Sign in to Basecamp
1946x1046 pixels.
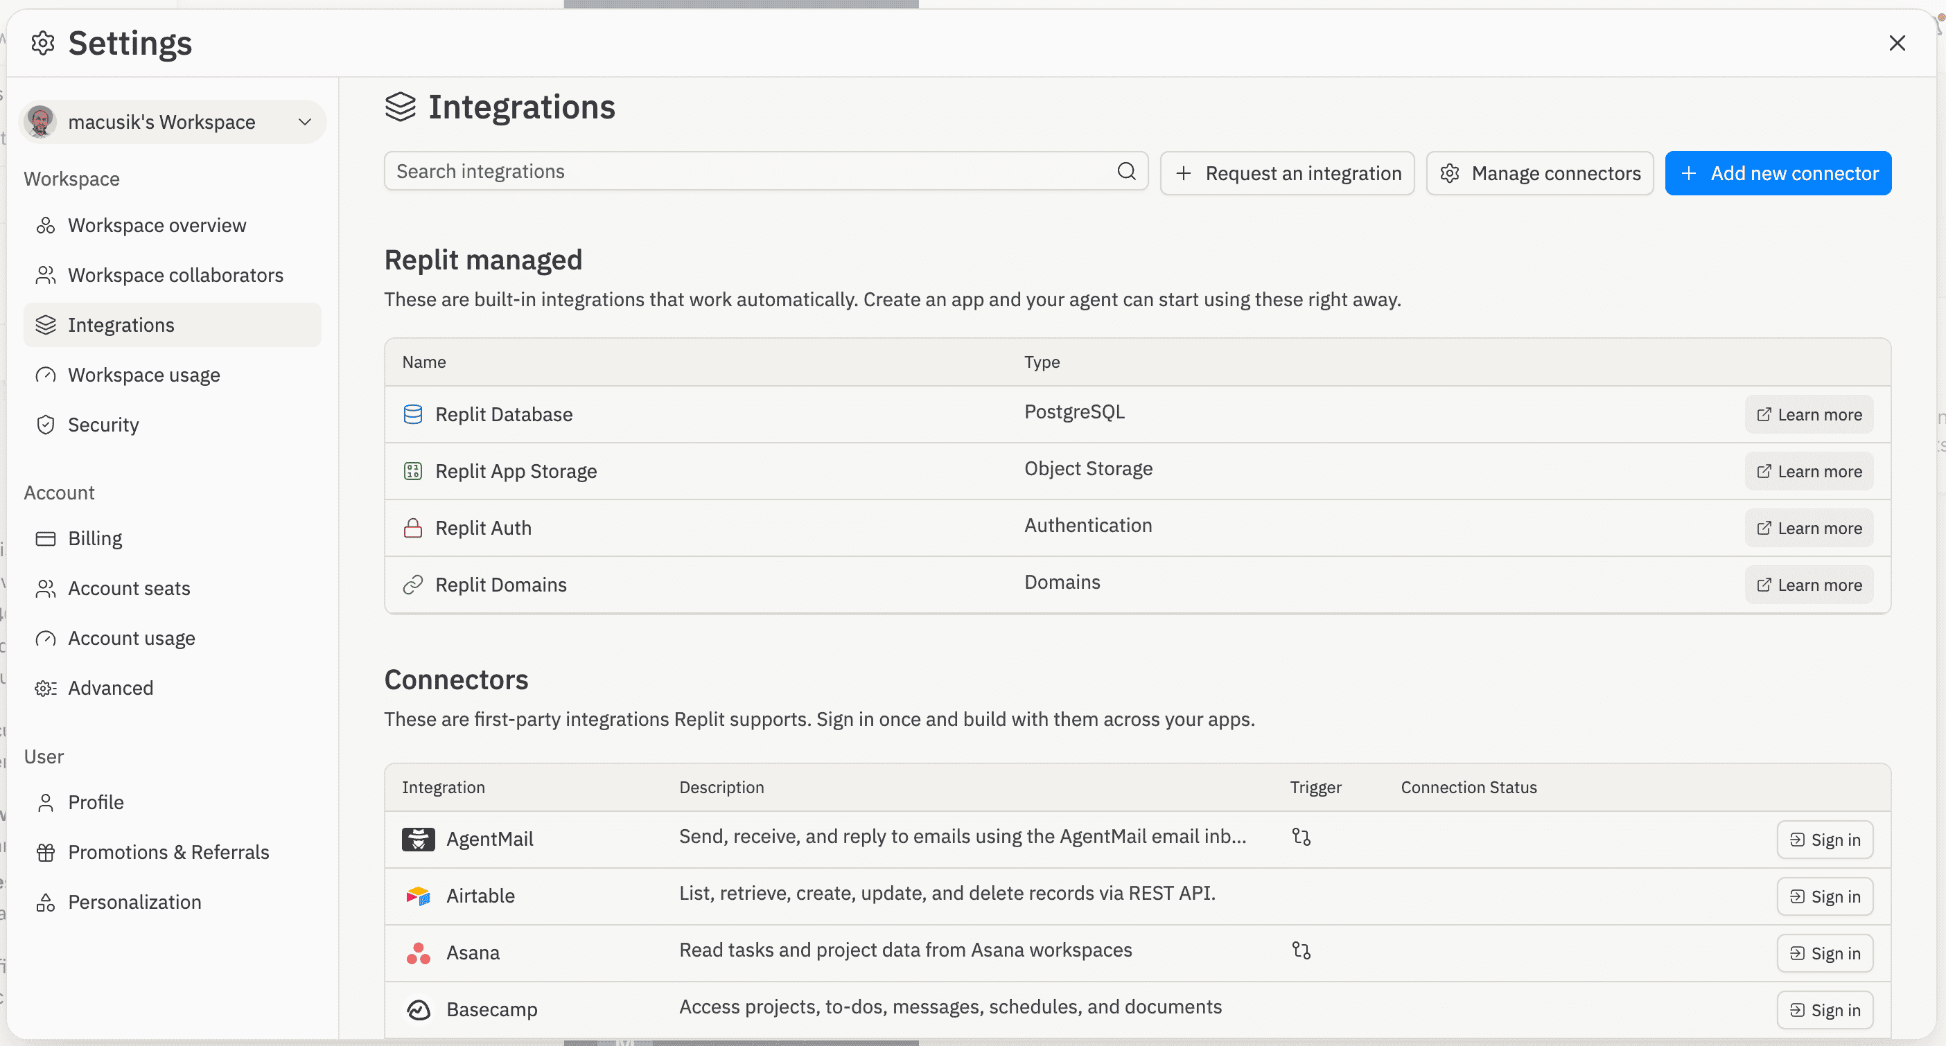click(x=1824, y=1010)
